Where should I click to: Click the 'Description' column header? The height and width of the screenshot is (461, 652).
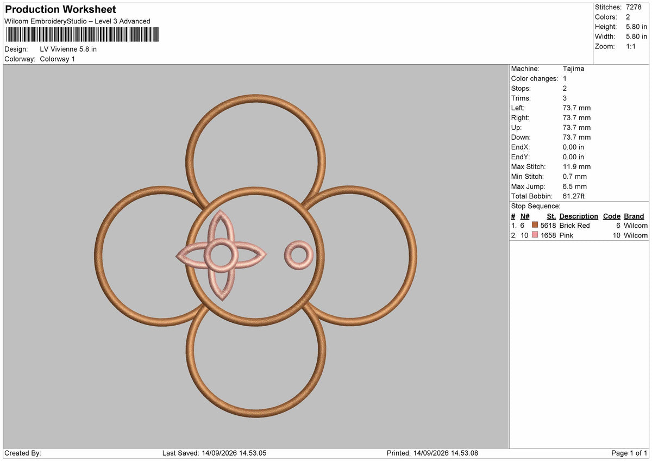click(579, 216)
